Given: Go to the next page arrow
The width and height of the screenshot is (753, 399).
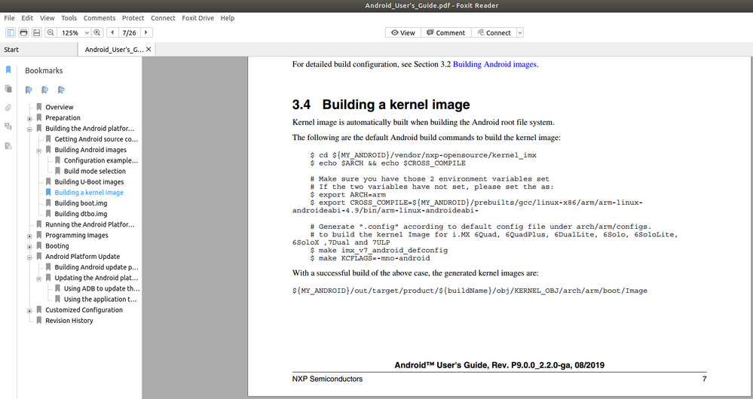Looking at the screenshot, I should click(x=146, y=32).
